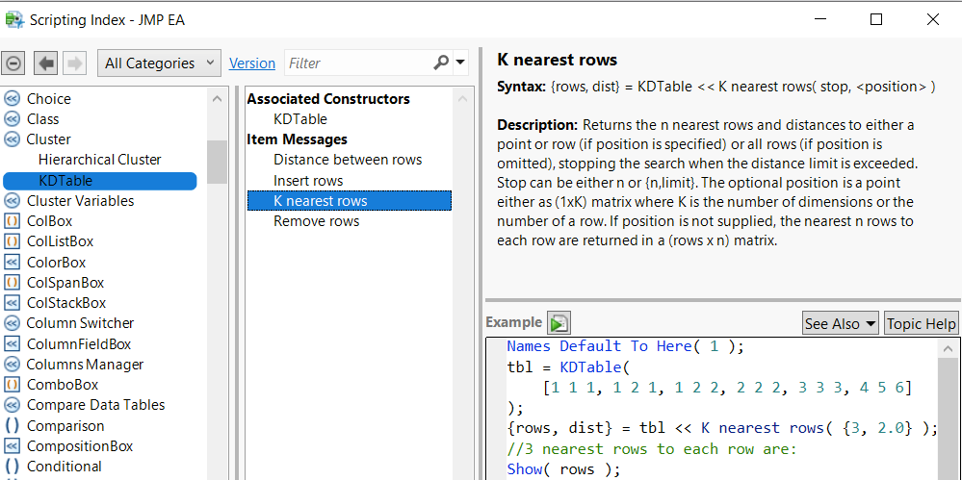Click the Columns Manager icon
Viewport: 962px width, 480px height.
[12, 365]
